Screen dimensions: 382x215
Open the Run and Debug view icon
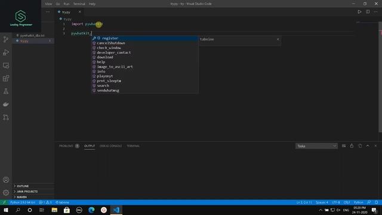coord(6,53)
